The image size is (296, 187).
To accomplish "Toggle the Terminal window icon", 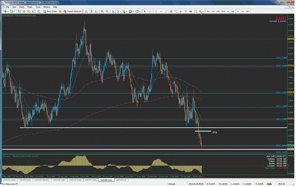I will (34, 11).
